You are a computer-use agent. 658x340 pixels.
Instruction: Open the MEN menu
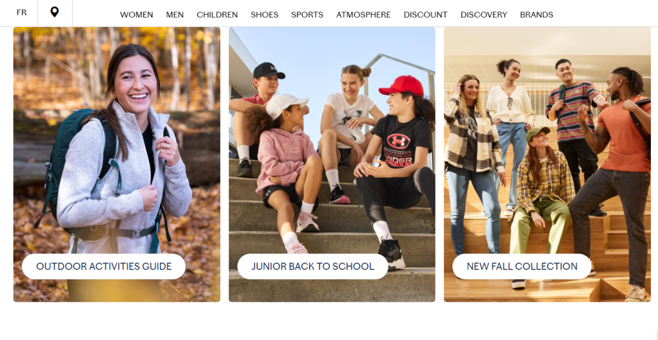(x=175, y=15)
